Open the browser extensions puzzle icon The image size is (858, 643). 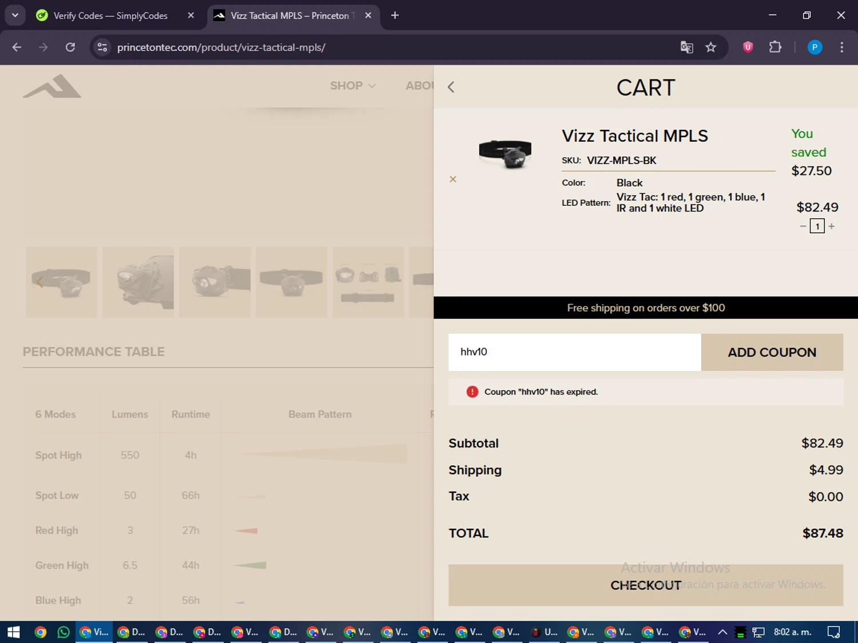(775, 47)
